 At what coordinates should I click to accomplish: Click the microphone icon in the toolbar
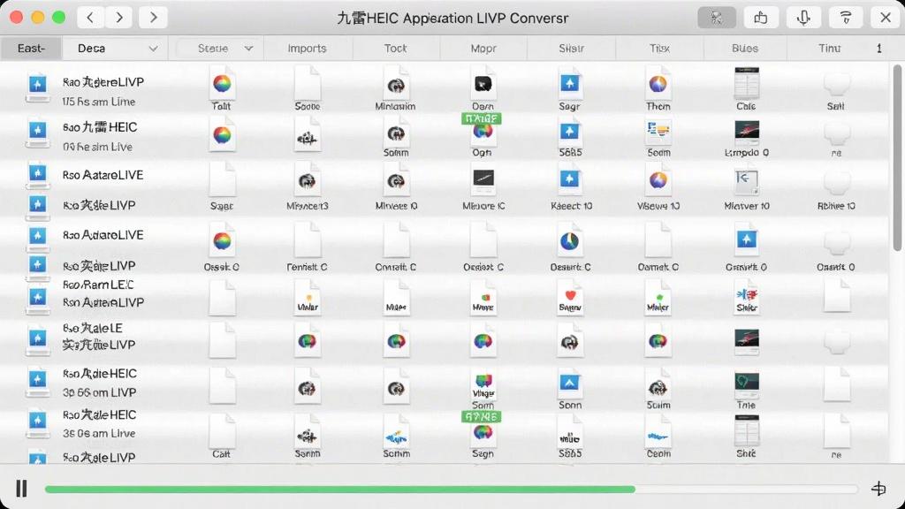(803, 18)
